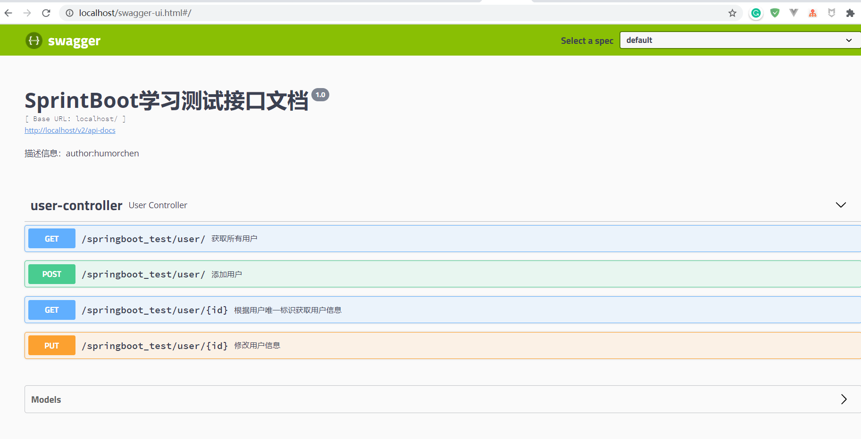Expand the Models section arrow
Screen dimensions: 861x439
(844, 399)
